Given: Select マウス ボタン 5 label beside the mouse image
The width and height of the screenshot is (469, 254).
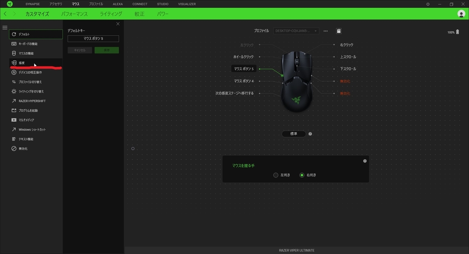Looking at the screenshot, I should pos(244,69).
